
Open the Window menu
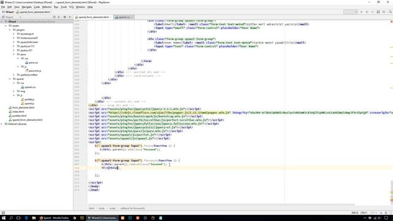coord(80,7)
